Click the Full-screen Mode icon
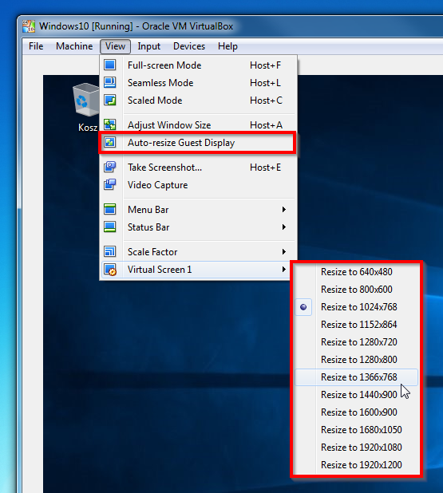Image resolution: width=443 pixels, height=493 pixels. 110,65
